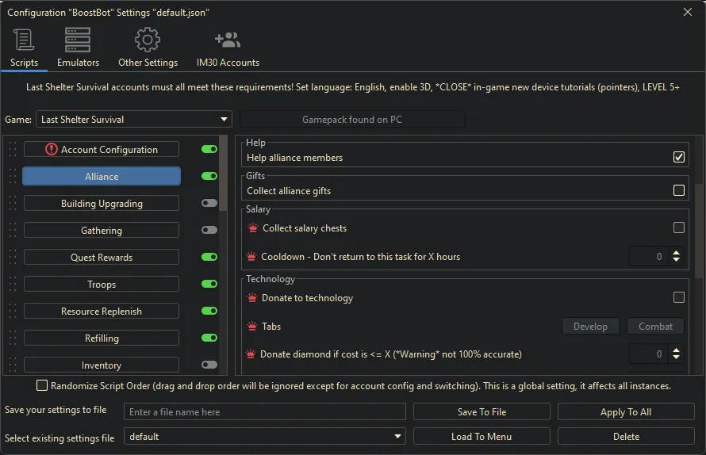
Task: Disable the Troops script toggle
Action: pos(209,284)
